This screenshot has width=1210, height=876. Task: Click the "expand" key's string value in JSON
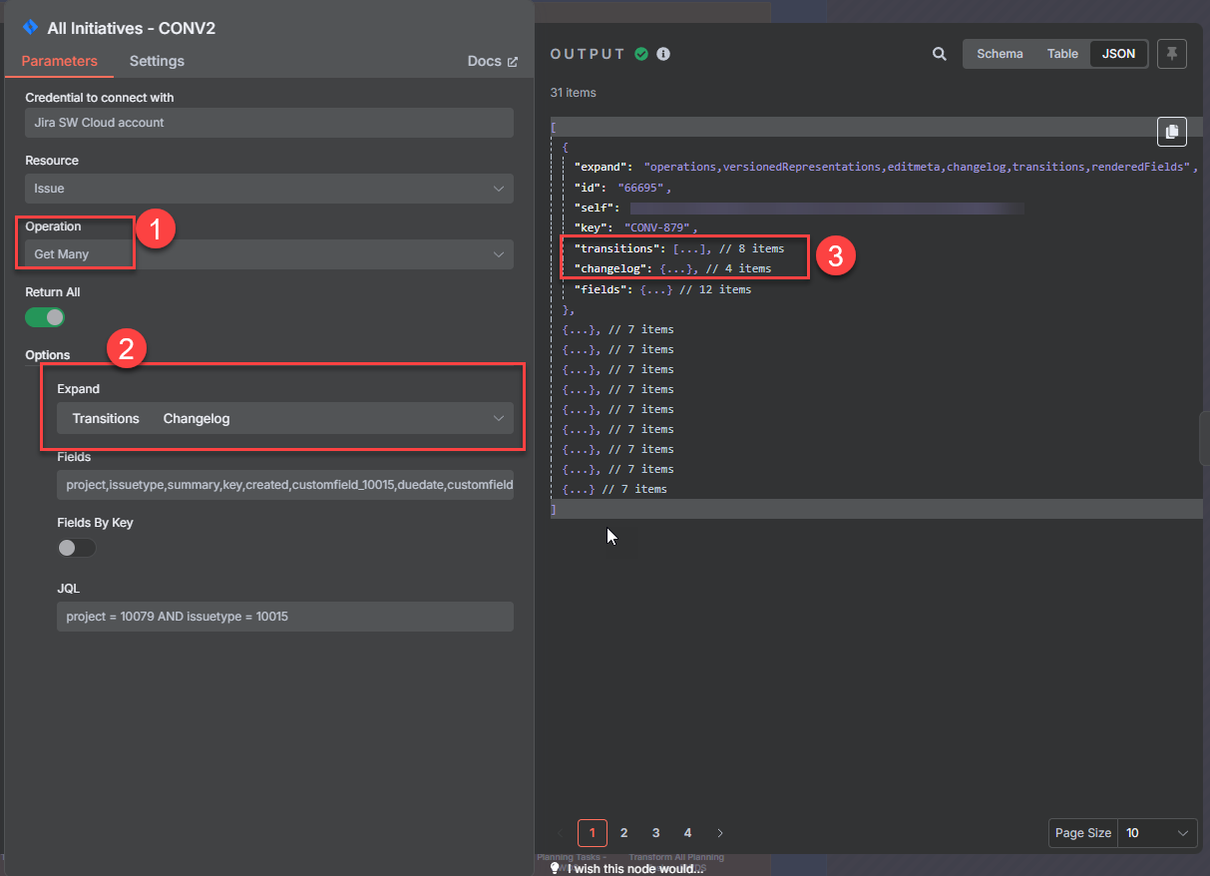[917, 167]
